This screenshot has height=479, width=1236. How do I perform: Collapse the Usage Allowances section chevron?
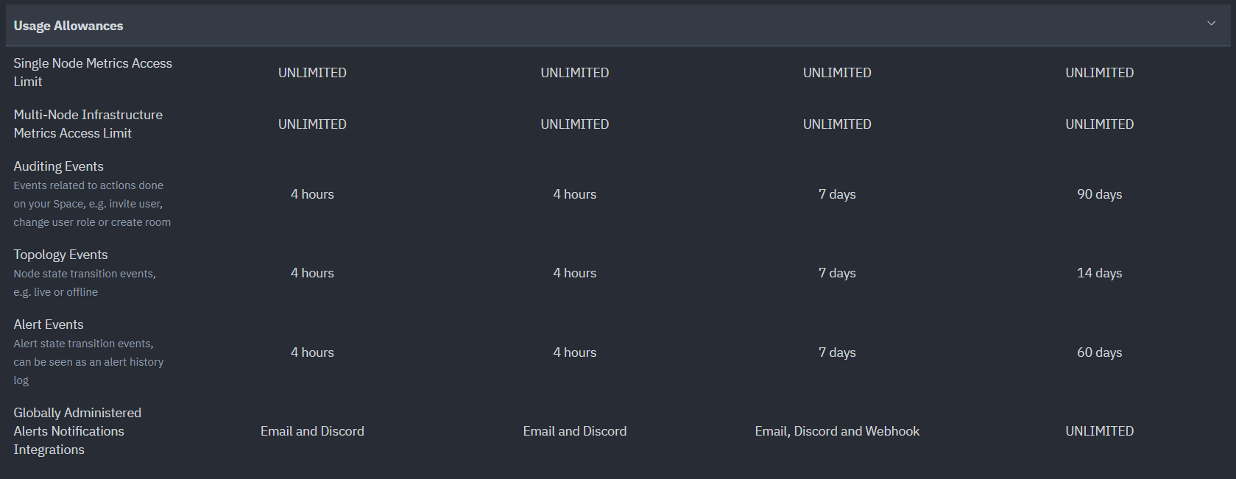1211,24
